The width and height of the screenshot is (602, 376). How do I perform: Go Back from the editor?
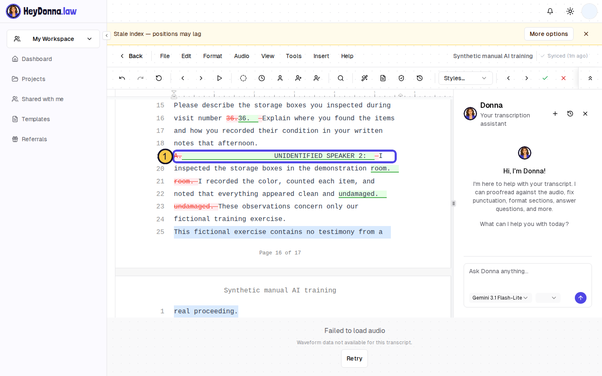pyautogui.click(x=131, y=56)
